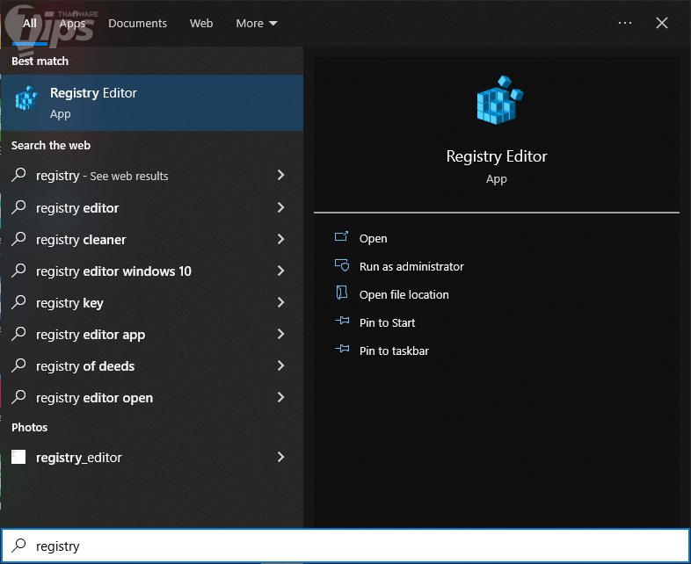Choose Run as administrator

tap(411, 267)
